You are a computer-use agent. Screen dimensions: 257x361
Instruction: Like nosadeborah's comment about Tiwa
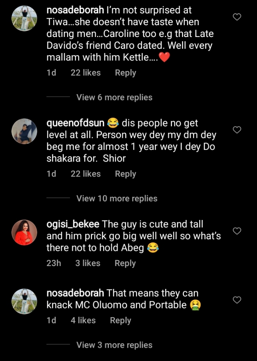point(237,17)
